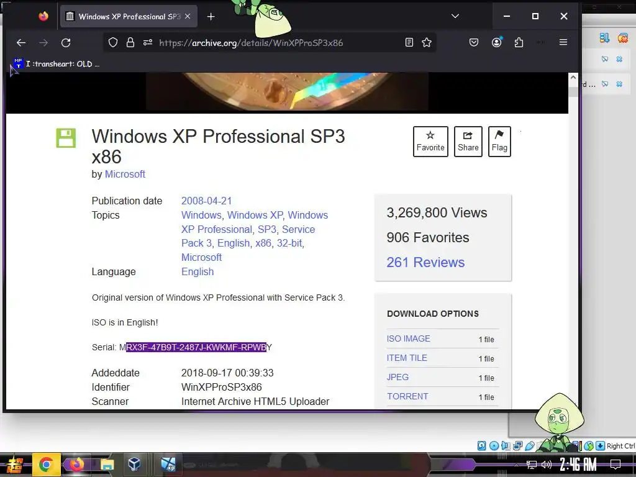Open the Share button on the item
Screen dimensions: 636x477
pyautogui.click(x=468, y=142)
